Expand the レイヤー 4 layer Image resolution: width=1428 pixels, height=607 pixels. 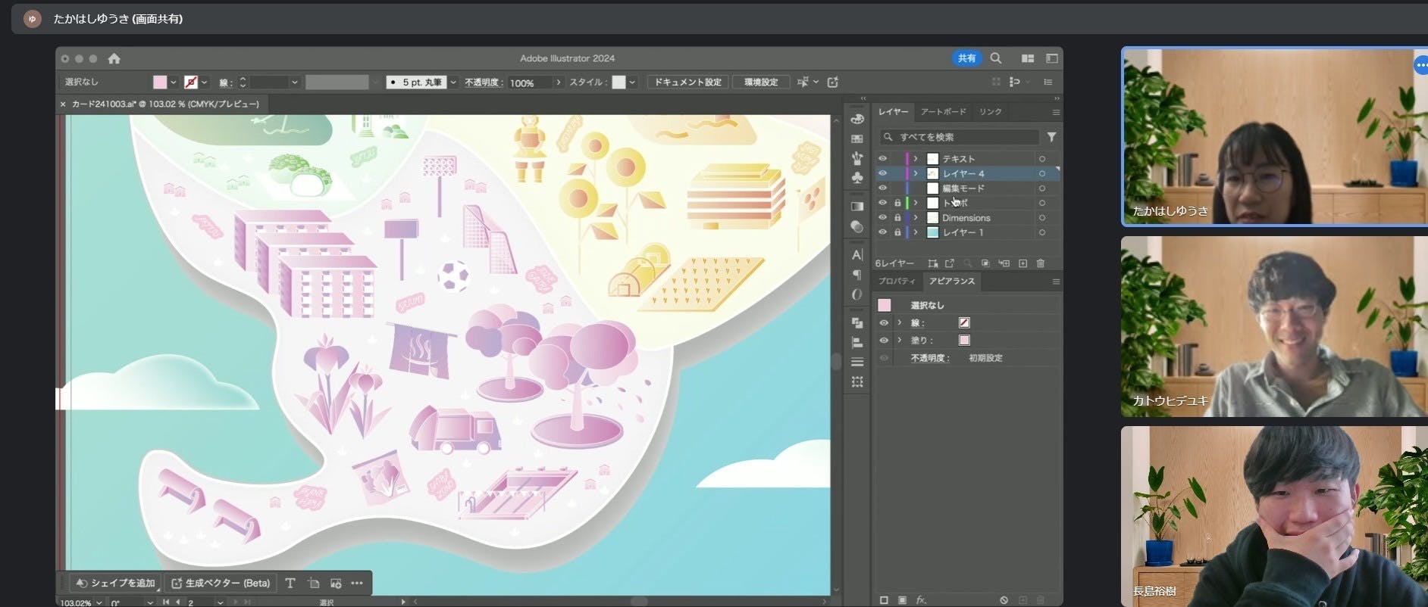click(916, 173)
